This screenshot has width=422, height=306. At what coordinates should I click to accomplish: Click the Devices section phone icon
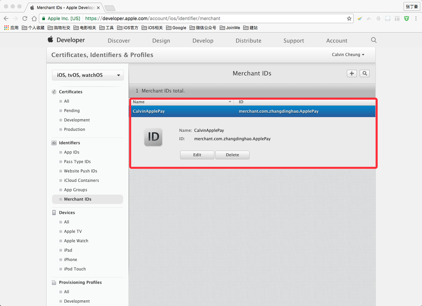point(54,212)
